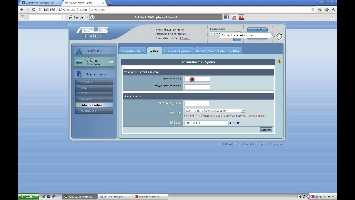Select the Administration menu item
The width and height of the screenshot is (355, 200).
tap(94, 105)
